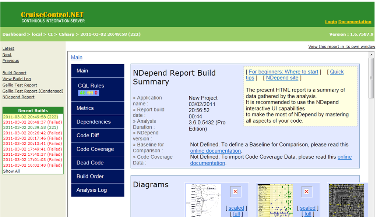Click the broken image icon beside dependency graph

[235, 192]
